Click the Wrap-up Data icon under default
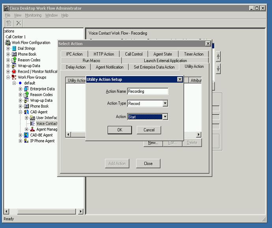 [26, 100]
